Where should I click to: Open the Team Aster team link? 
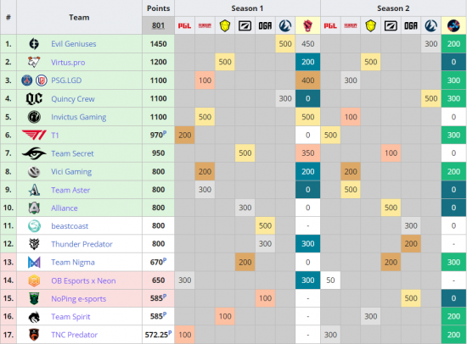click(70, 190)
